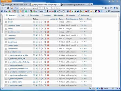
Task: Browse the avatar table using its Afficher icon
Action: pyautogui.click(x=34, y=22)
